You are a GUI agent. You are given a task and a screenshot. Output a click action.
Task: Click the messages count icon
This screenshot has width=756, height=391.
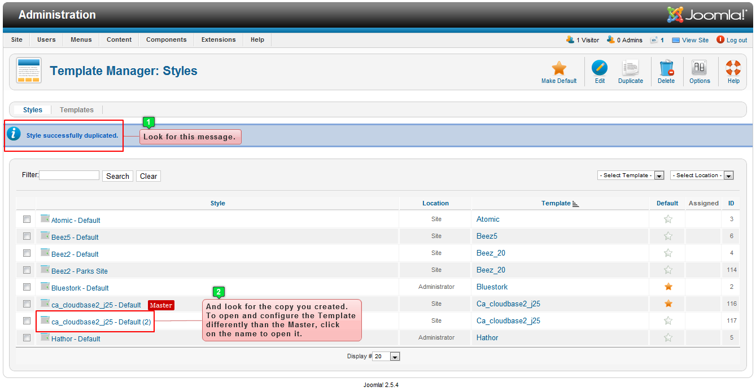[x=654, y=40]
